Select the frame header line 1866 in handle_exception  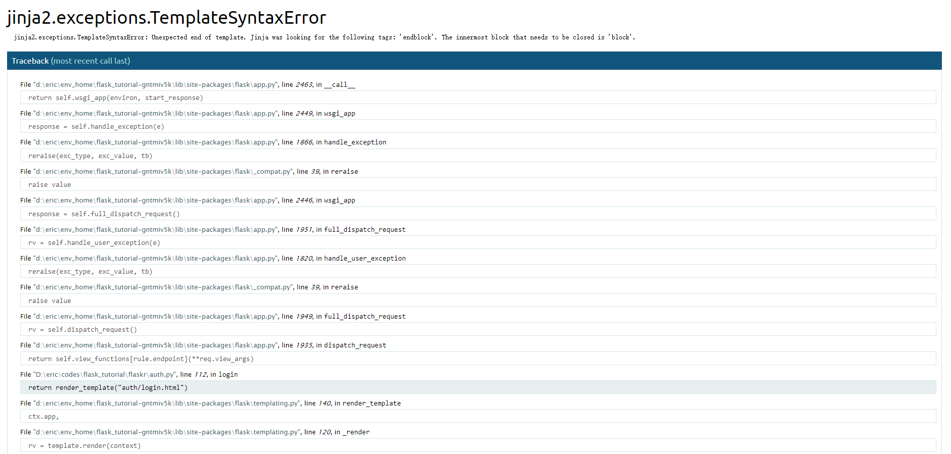coord(203,142)
